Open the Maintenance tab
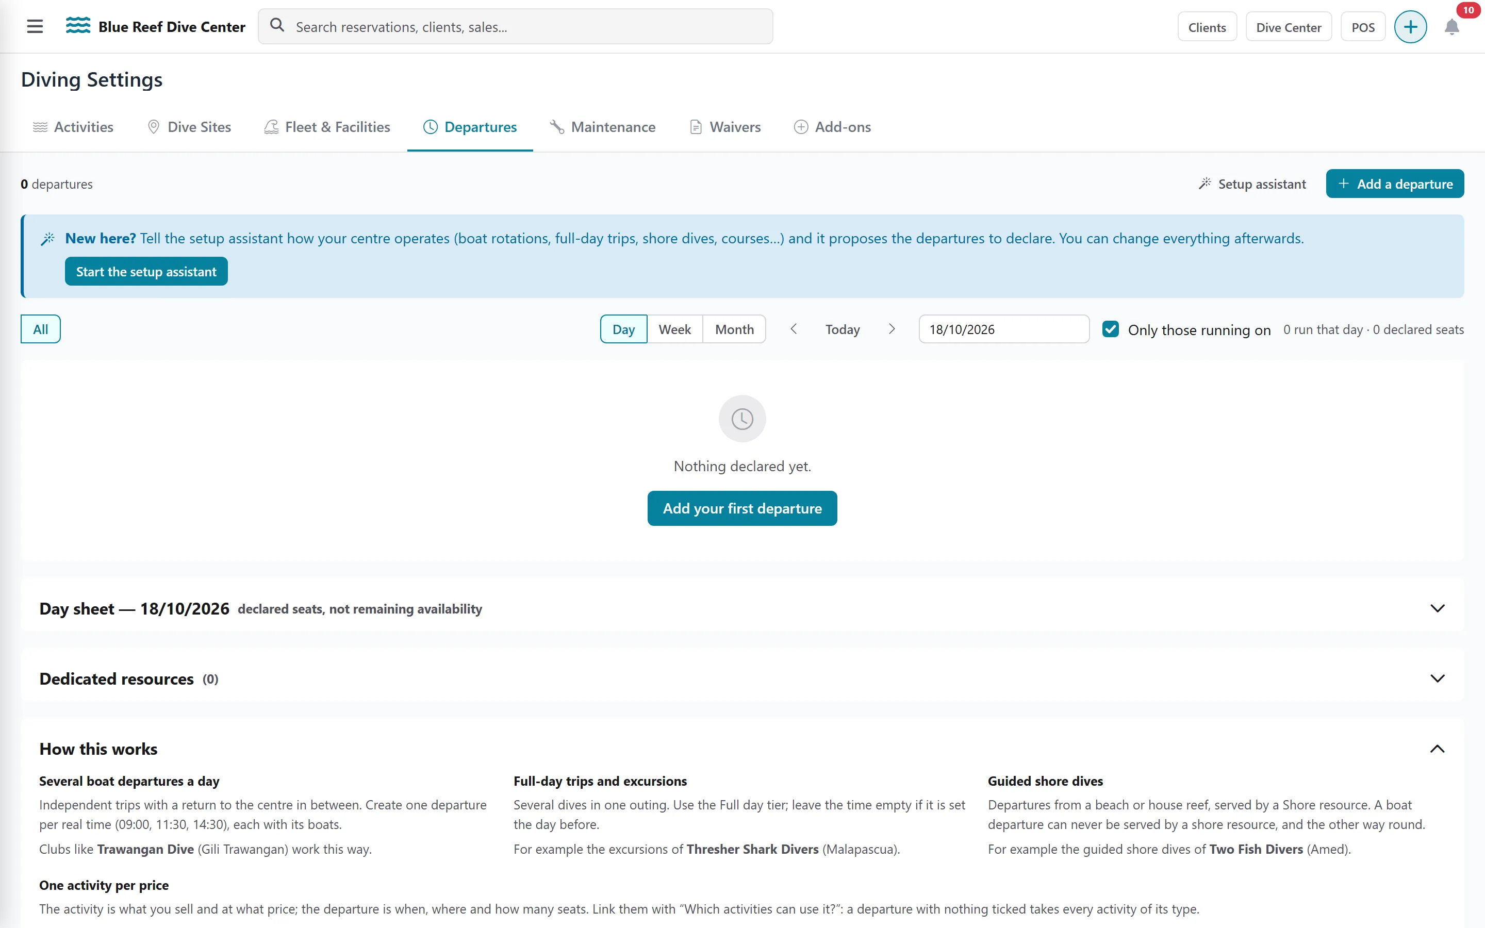Image resolution: width=1485 pixels, height=928 pixels. pyautogui.click(x=603, y=127)
